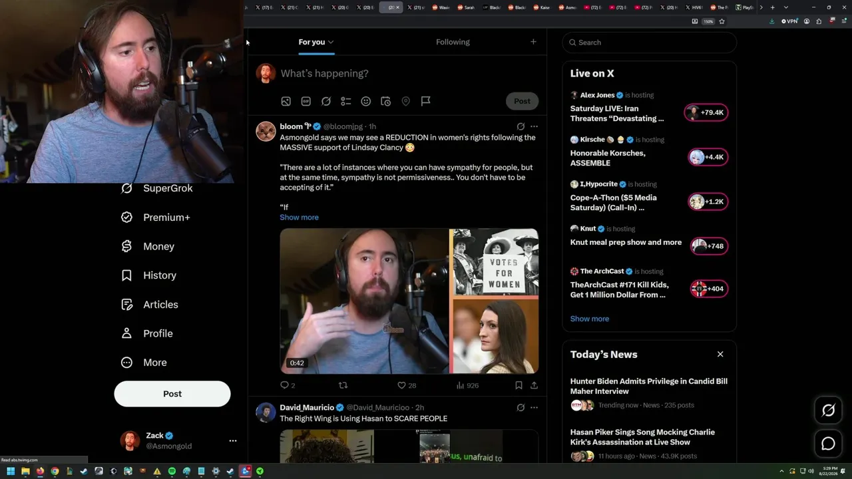Screen dimensions: 852x479
Task: Bookmark this page with the star icon
Action: point(722,21)
